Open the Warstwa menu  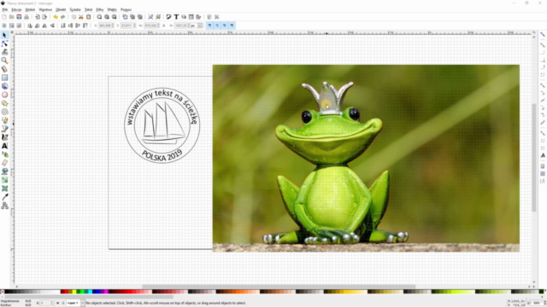45,9
